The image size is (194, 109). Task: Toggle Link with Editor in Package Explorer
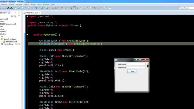tap(15, 16)
